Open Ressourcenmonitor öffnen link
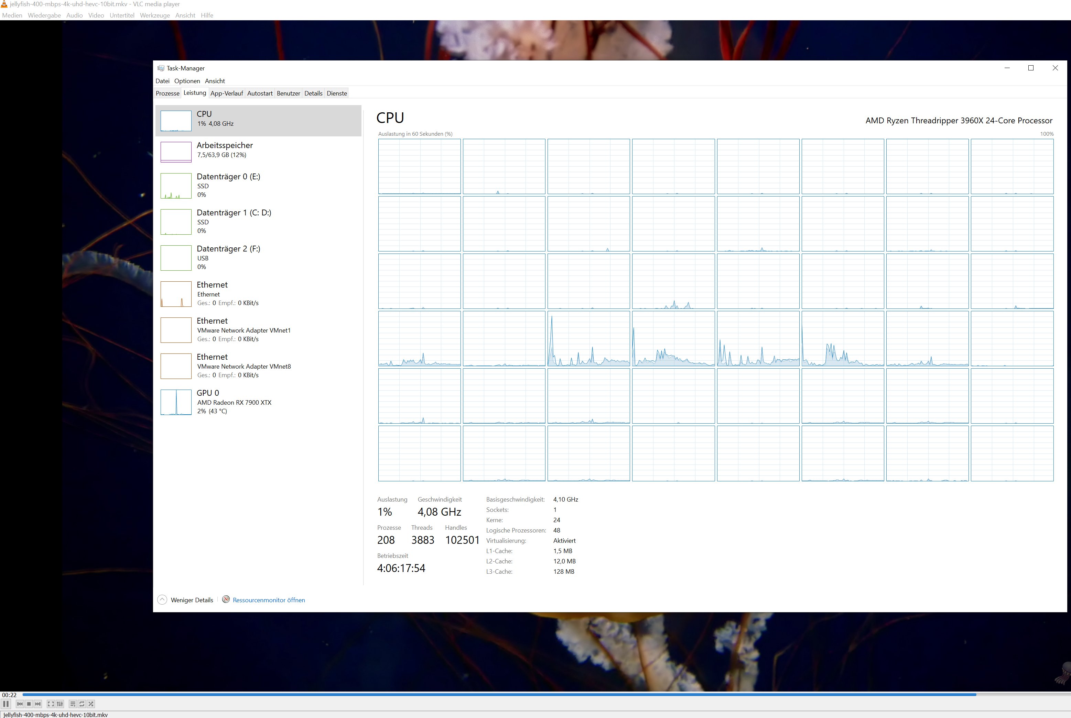This screenshot has height=718, width=1071. (268, 600)
